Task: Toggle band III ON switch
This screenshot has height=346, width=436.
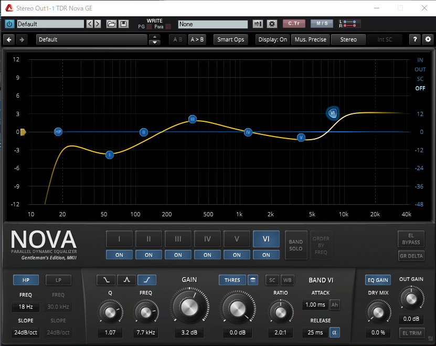Action: tap(178, 255)
